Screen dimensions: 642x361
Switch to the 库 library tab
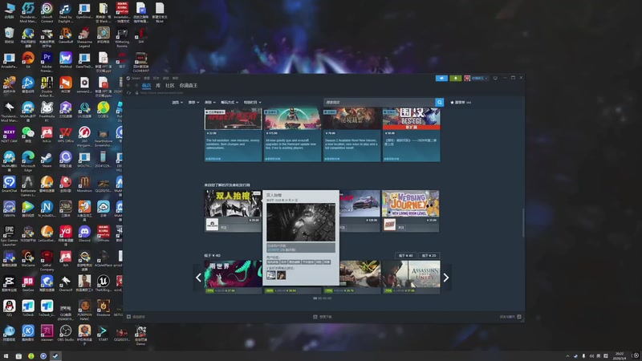pyautogui.click(x=158, y=86)
